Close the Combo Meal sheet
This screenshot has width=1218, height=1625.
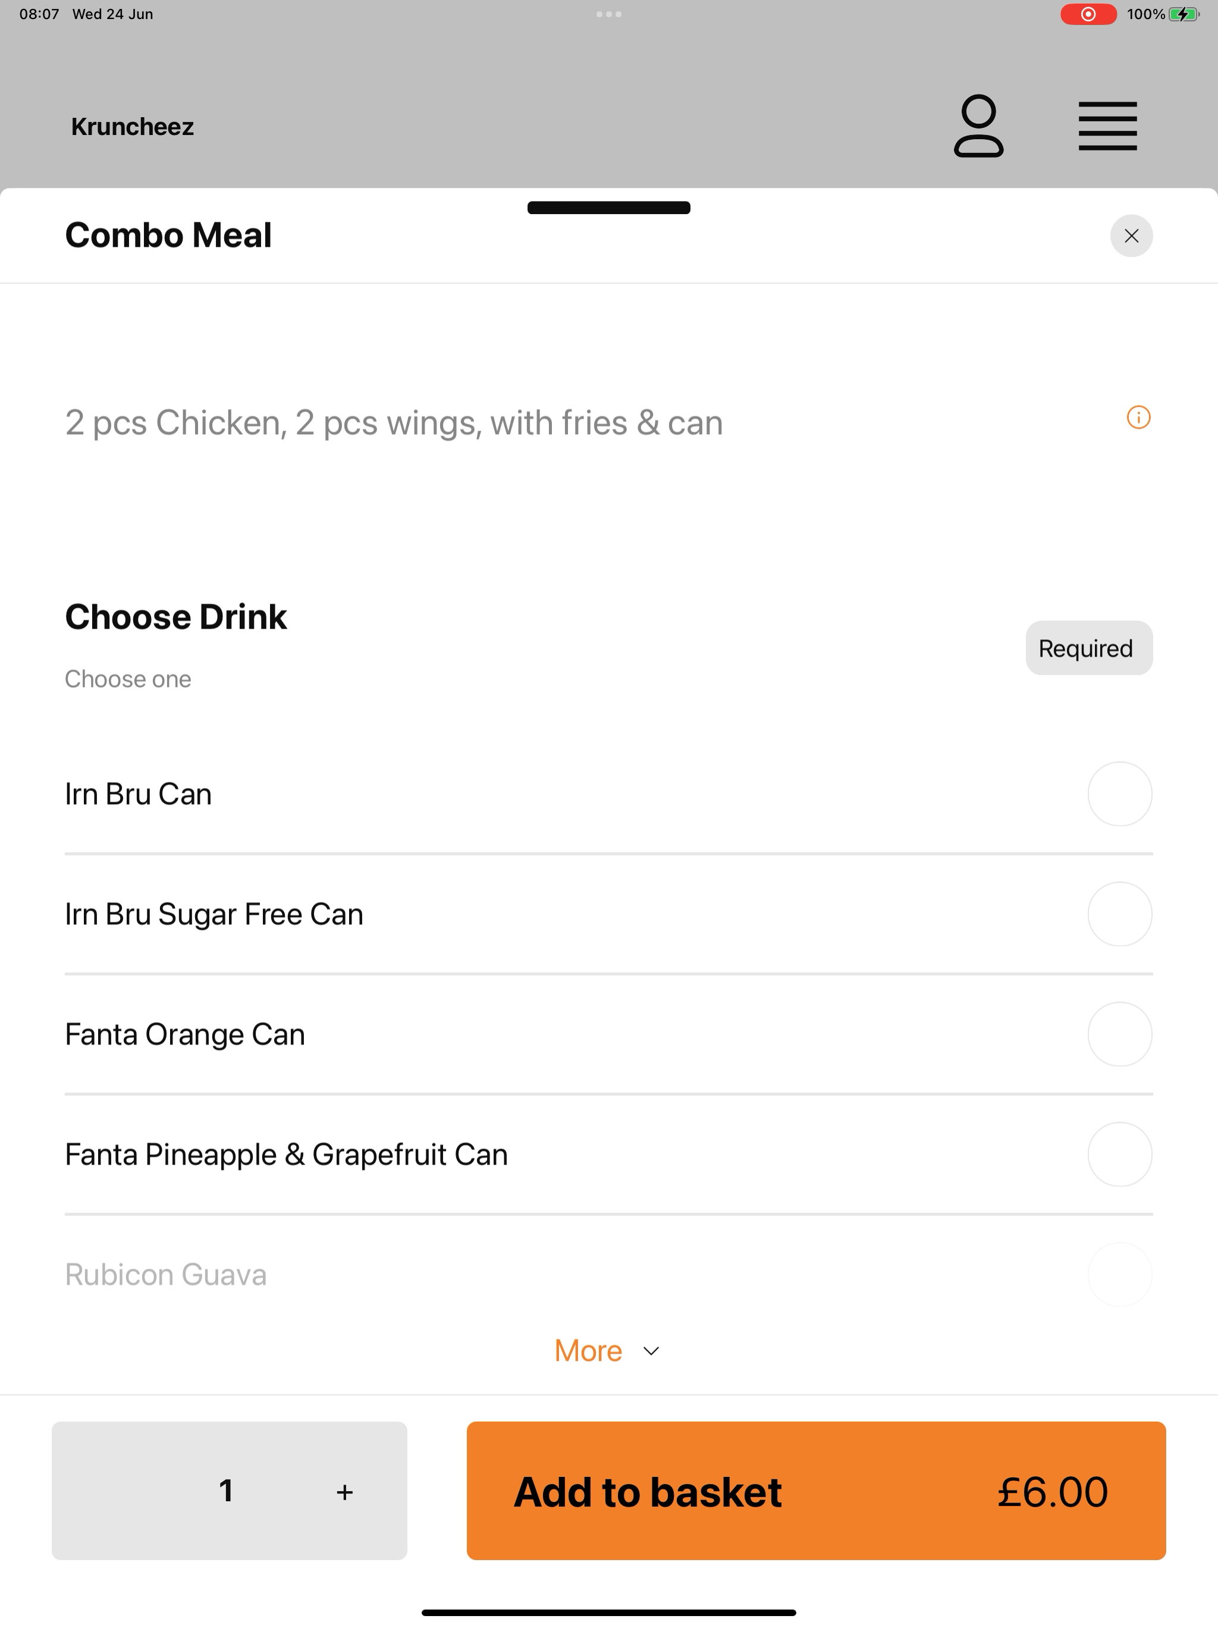click(x=1131, y=236)
